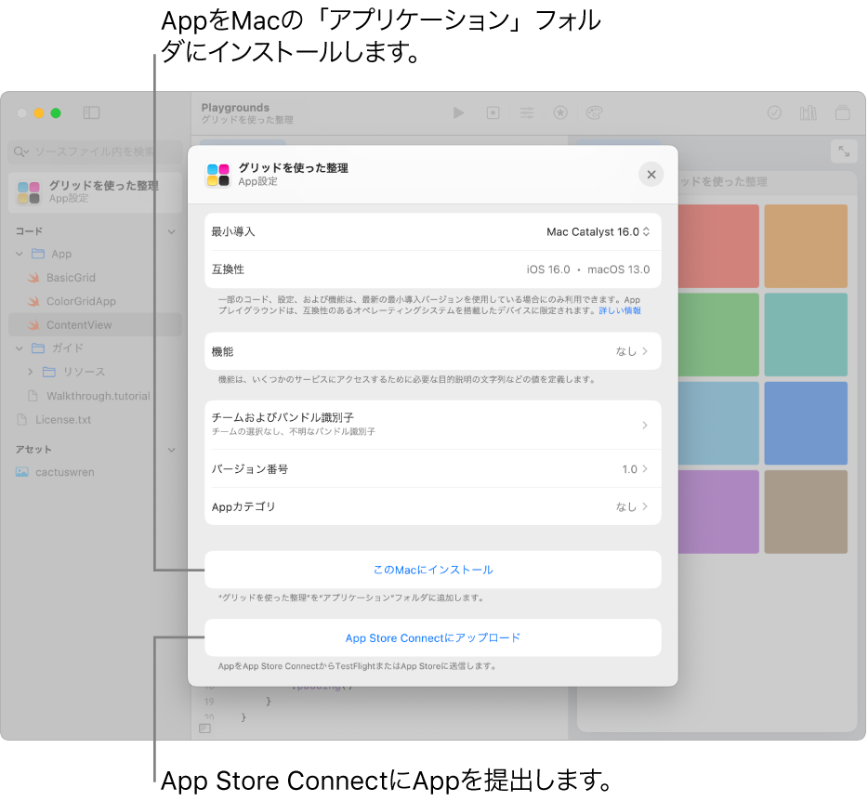This screenshot has width=868, height=801.
Task: Select グリッドを使った整理 App設定 in sidebar
Action: (95, 192)
